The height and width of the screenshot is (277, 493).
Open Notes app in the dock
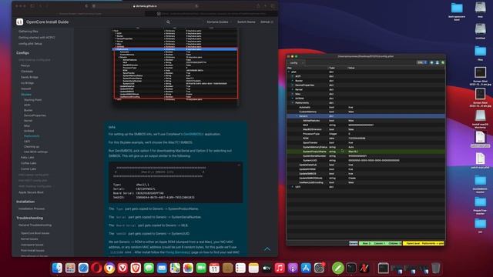tap(253, 268)
